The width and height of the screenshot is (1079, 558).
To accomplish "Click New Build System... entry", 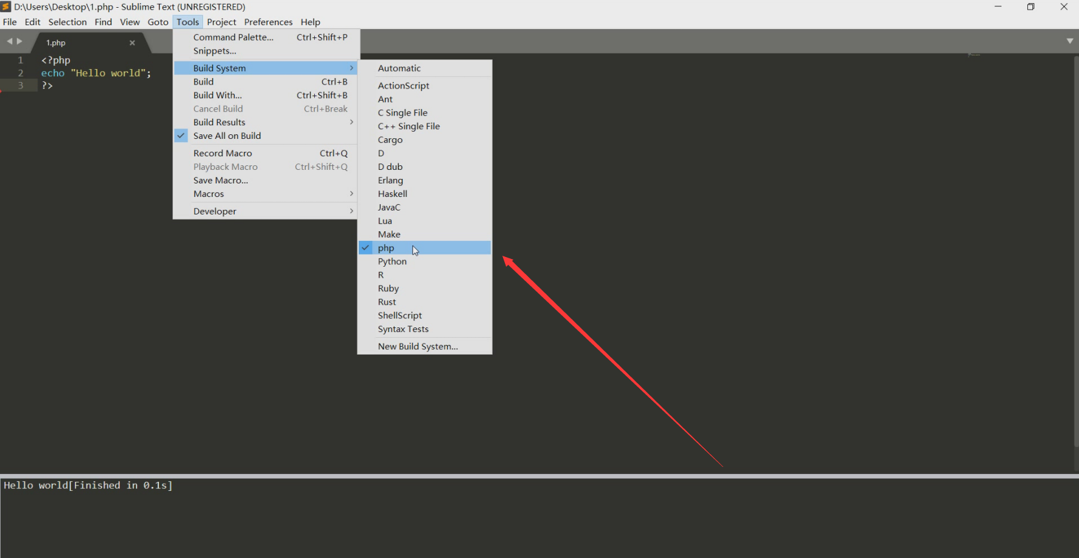I will tap(425, 347).
